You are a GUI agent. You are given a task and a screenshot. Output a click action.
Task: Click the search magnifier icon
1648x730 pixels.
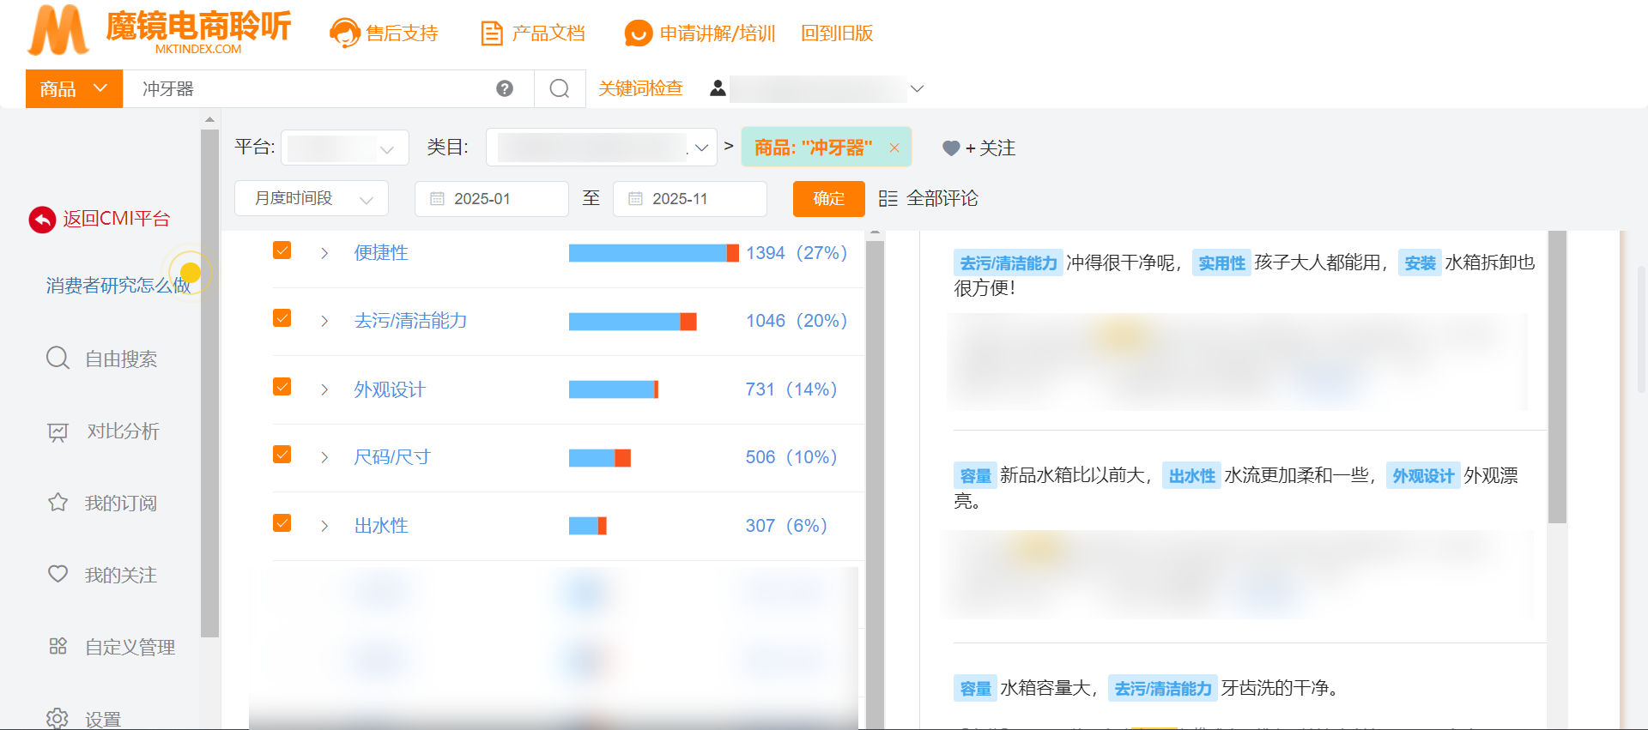[560, 88]
